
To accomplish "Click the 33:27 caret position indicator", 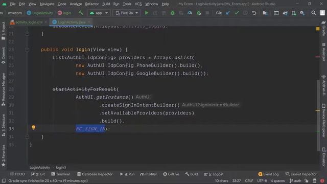I will click(x=237, y=180).
